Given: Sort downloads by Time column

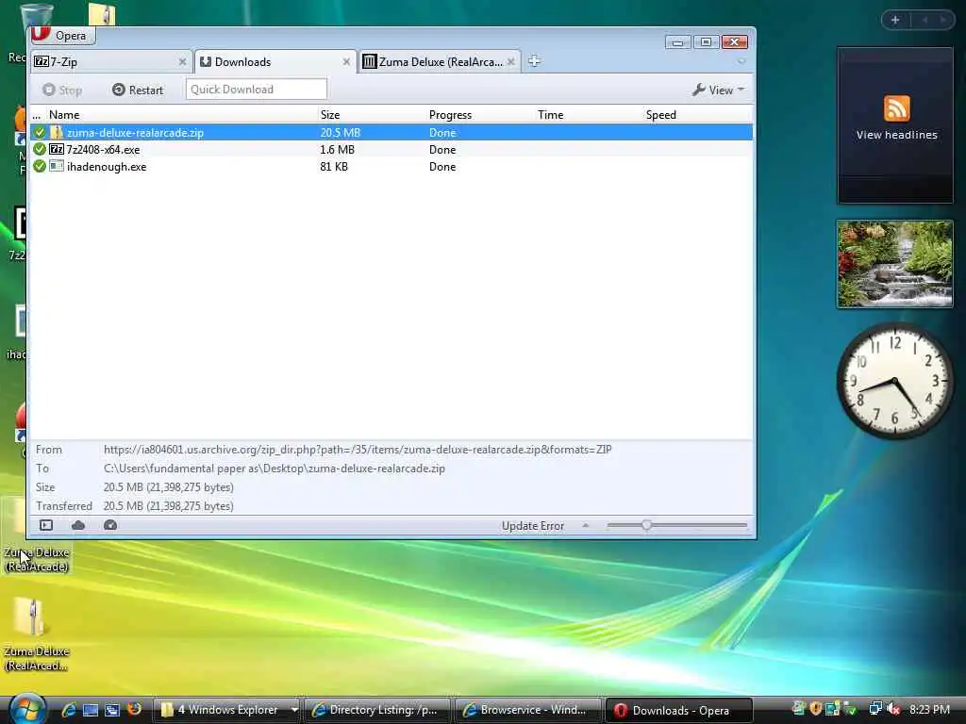Looking at the screenshot, I should (x=550, y=114).
